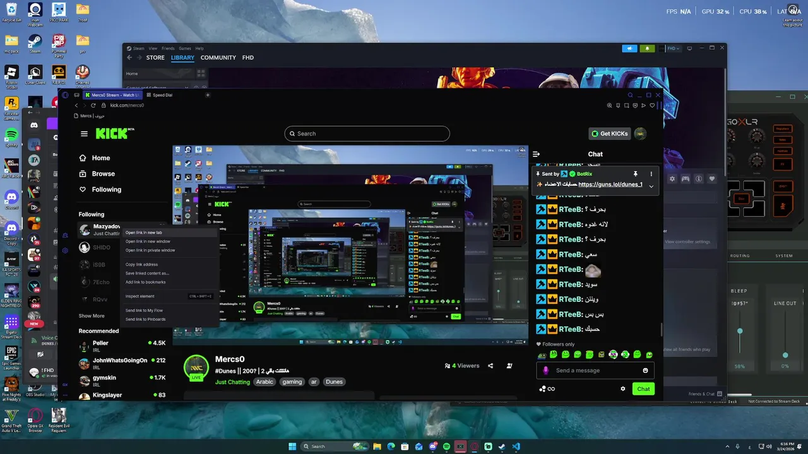Open the pinned message three-dot menu

[x=651, y=174]
